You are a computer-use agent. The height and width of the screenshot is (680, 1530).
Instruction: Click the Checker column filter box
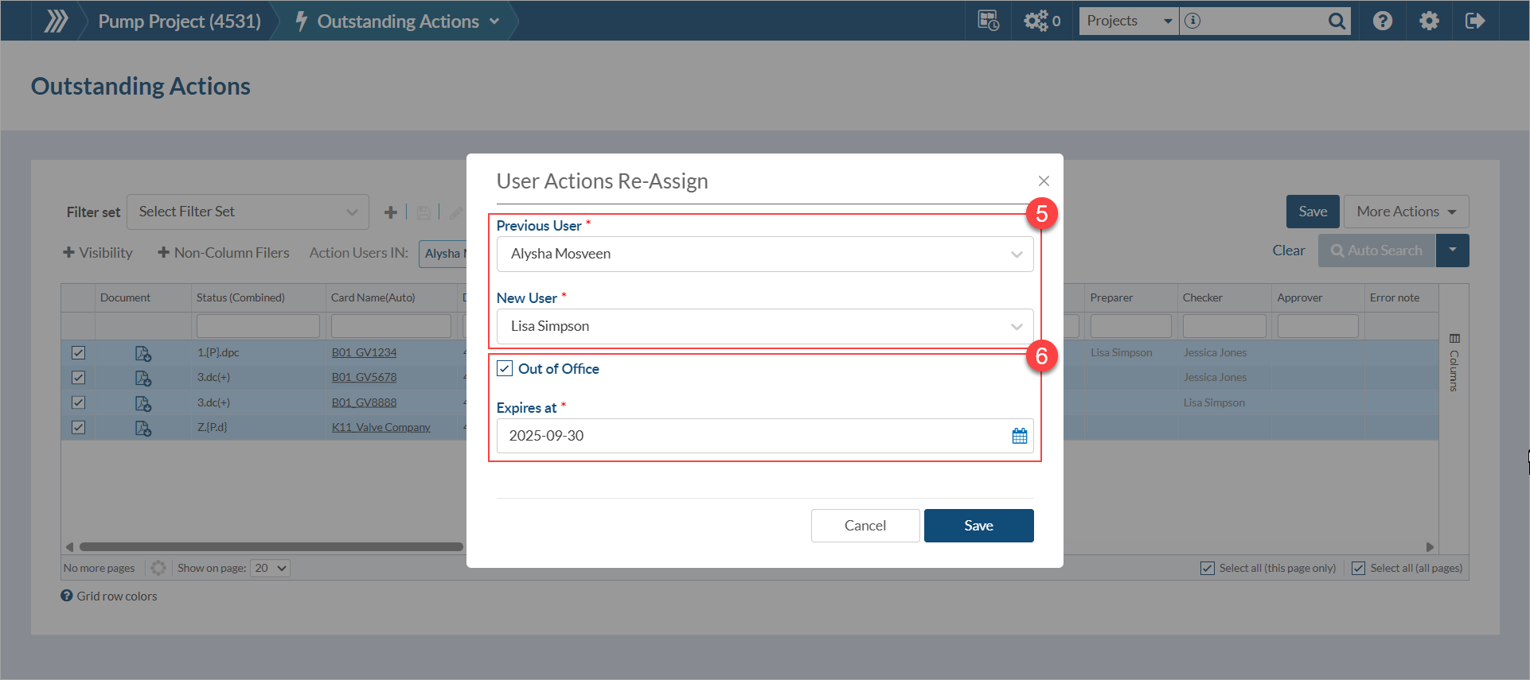tap(1224, 326)
